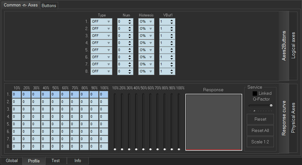Decrease VBut1 value for row 3
This screenshot has width=302, height=165.
pyautogui.click(x=172, y=38)
